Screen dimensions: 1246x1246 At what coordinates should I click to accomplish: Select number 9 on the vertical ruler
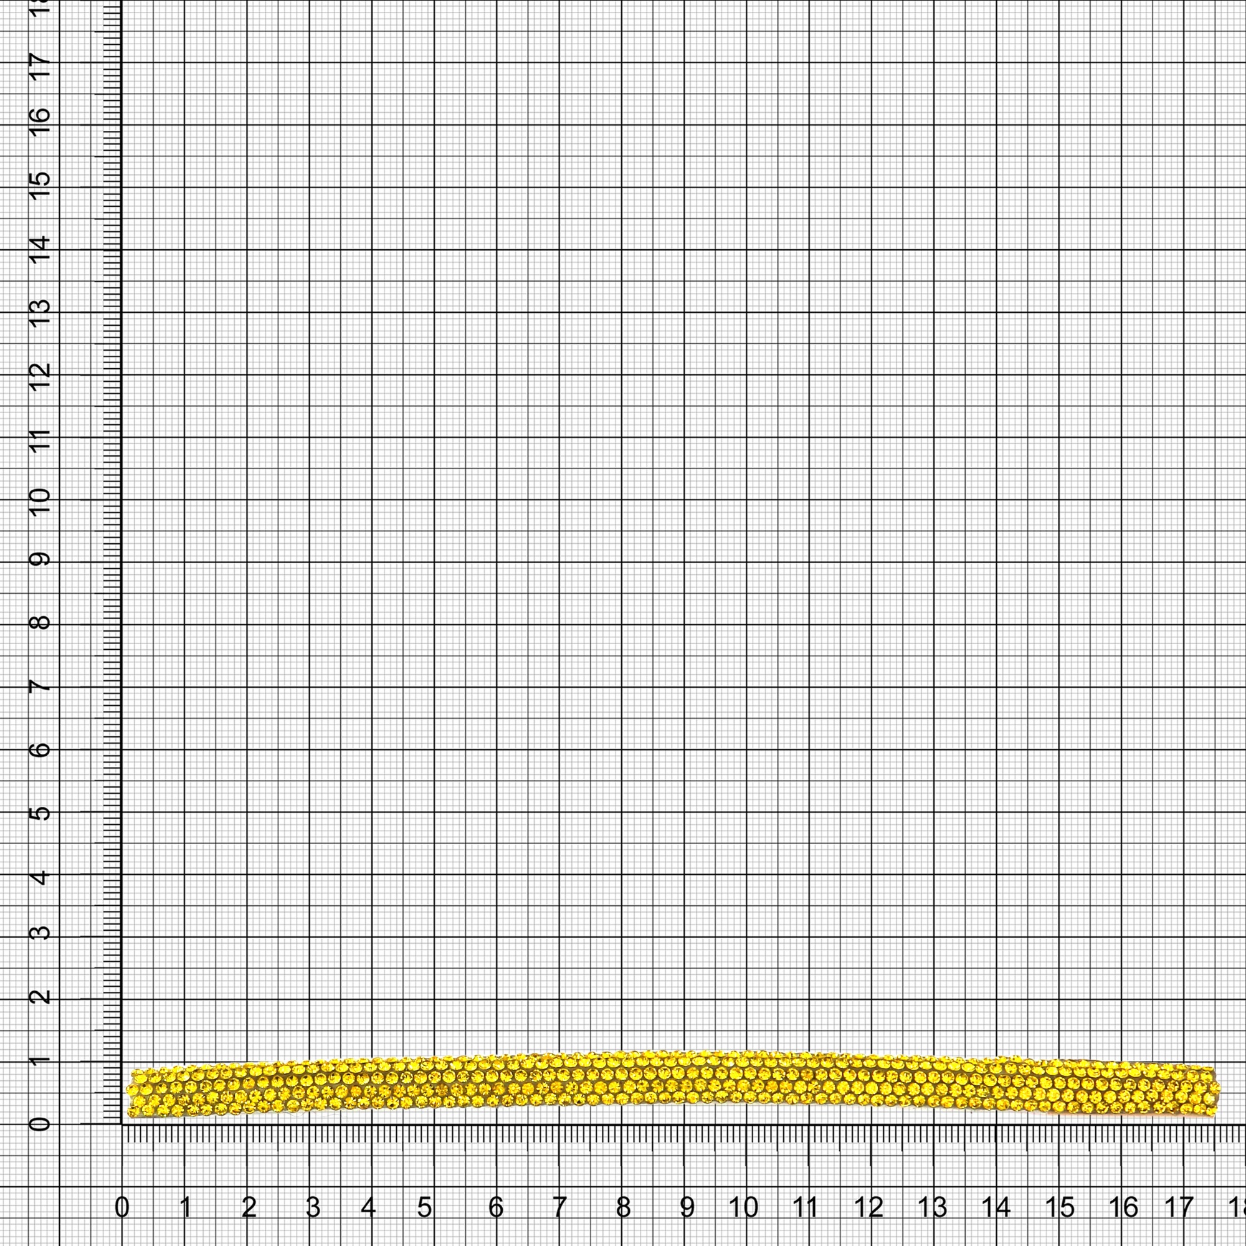40,558
